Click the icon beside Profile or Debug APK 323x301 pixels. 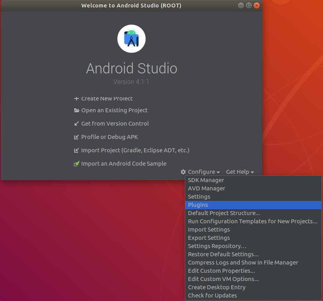tap(77, 137)
